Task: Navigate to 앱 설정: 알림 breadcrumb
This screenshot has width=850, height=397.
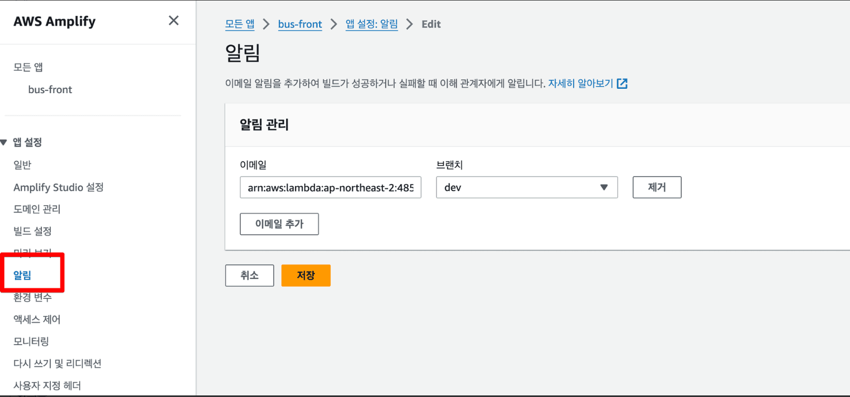Action: click(372, 24)
